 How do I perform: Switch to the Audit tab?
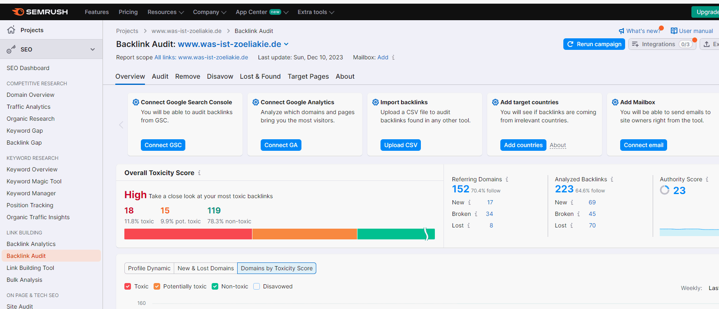click(x=160, y=76)
